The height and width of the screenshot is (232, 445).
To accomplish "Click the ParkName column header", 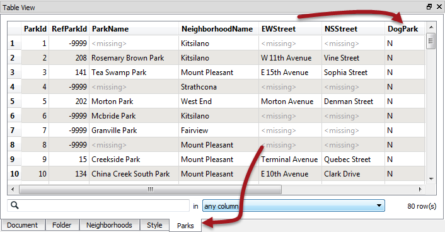I will point(134,28).
